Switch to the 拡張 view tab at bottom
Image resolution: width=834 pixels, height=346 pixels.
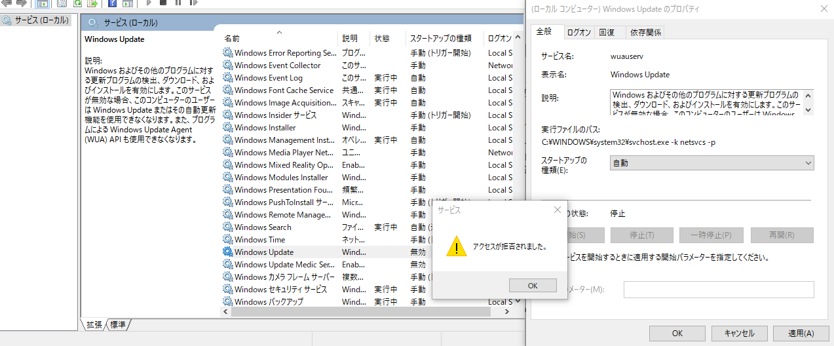click(94, 324)
